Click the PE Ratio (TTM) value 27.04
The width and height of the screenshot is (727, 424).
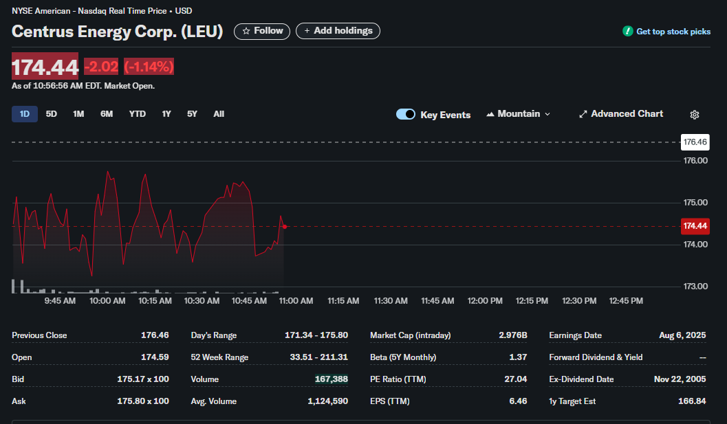[516, 379]
